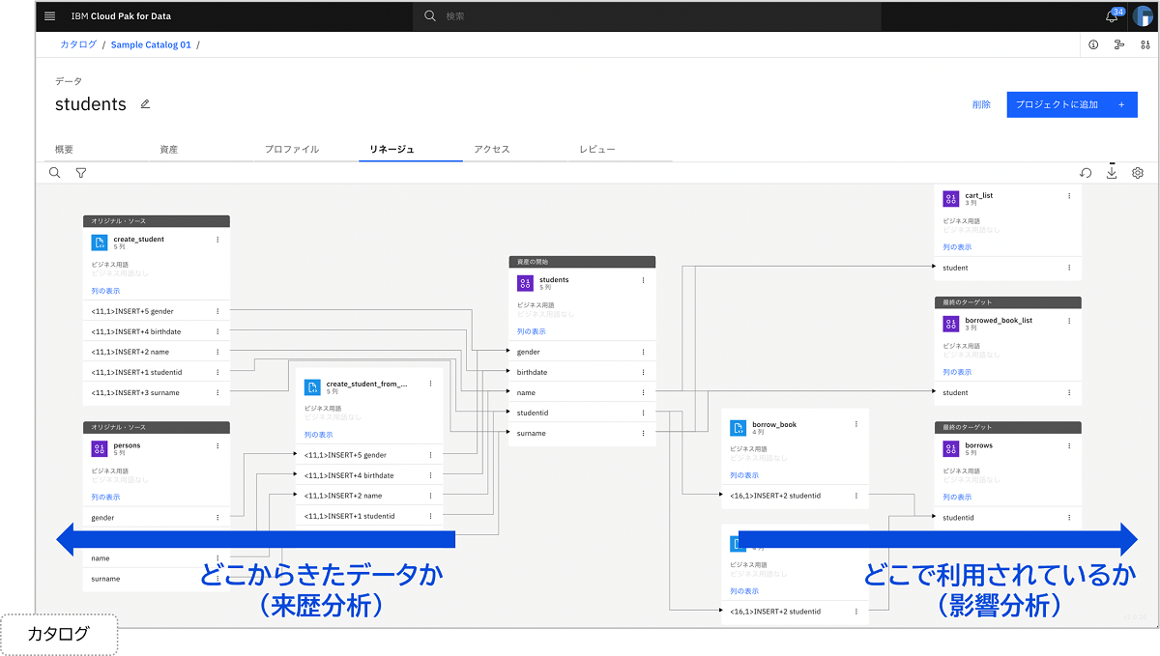Open the hamburger navigation menu

(x=50, y=16)
